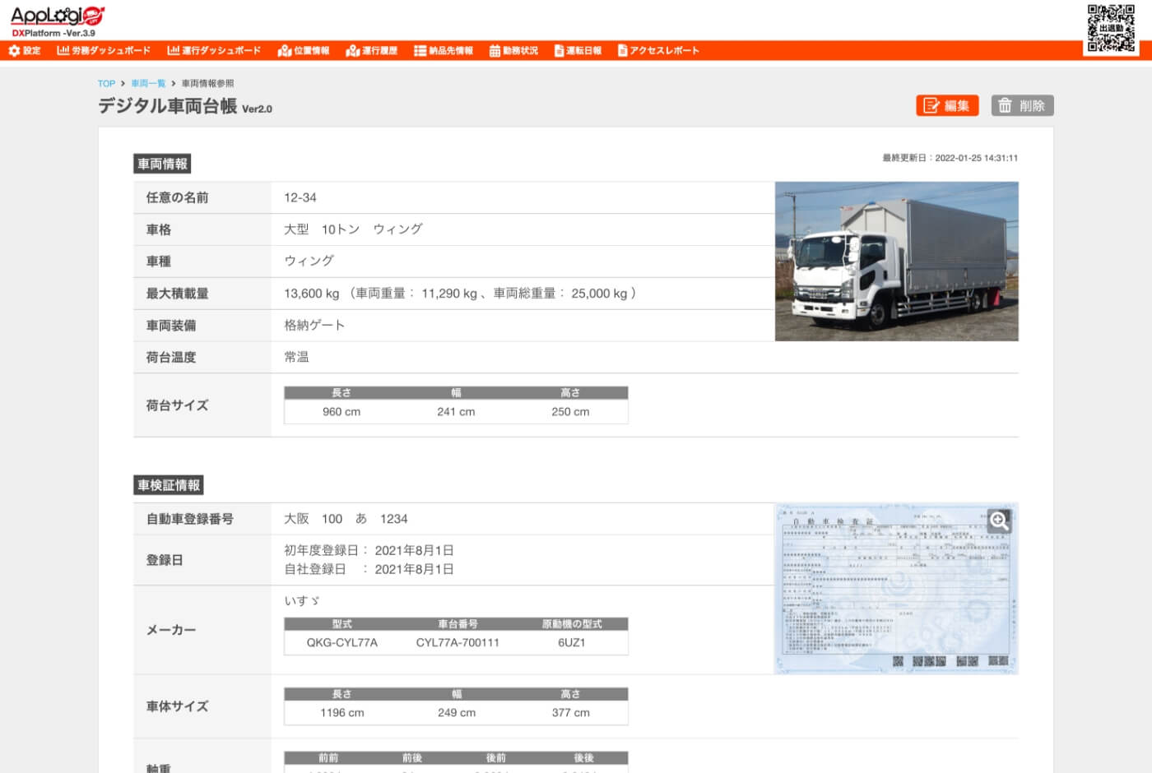Screen dimensions: 1152x773
Task: Go to 運行履歴 page
Action: pos(372,51)
